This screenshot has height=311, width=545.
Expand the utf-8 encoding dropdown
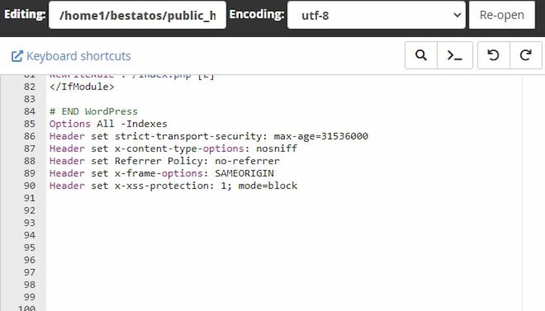coord(376,15)
